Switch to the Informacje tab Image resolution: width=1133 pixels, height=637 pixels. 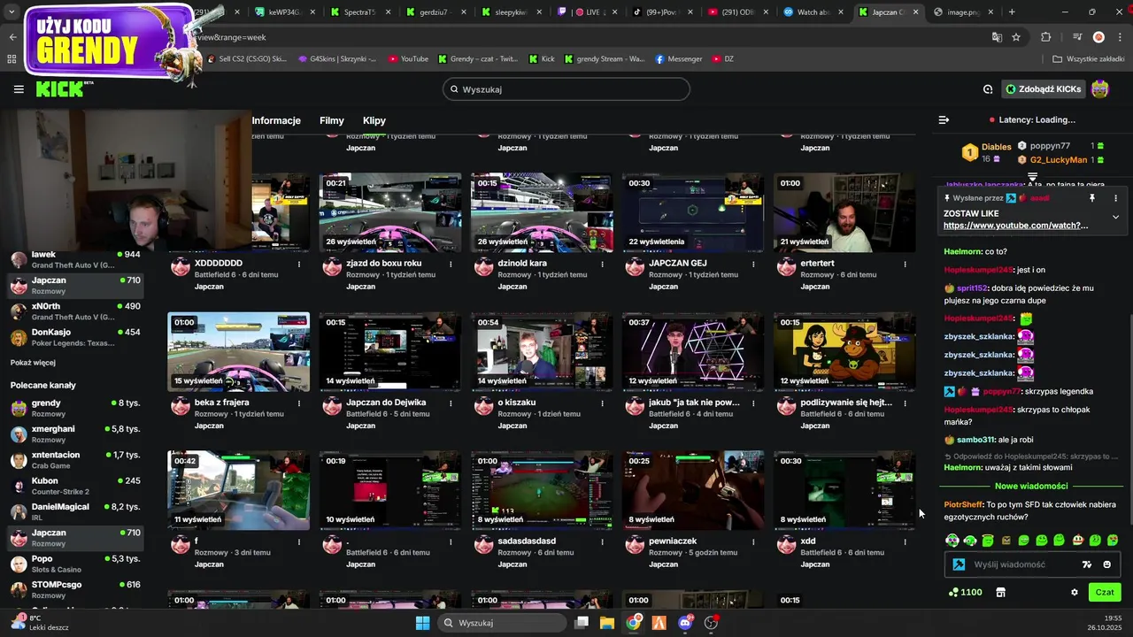tap(276, 120)
